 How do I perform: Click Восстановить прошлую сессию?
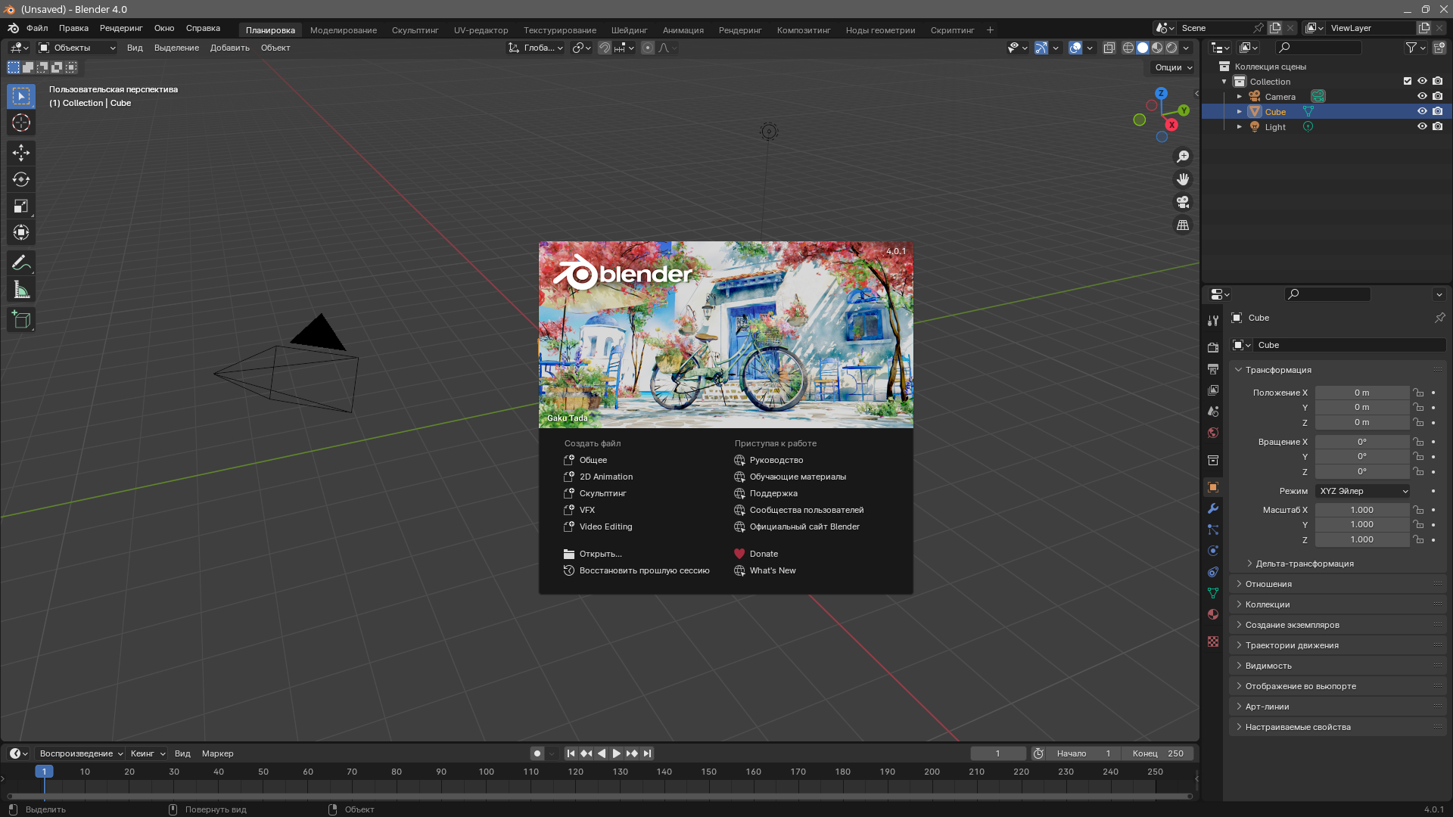[636, 570]
